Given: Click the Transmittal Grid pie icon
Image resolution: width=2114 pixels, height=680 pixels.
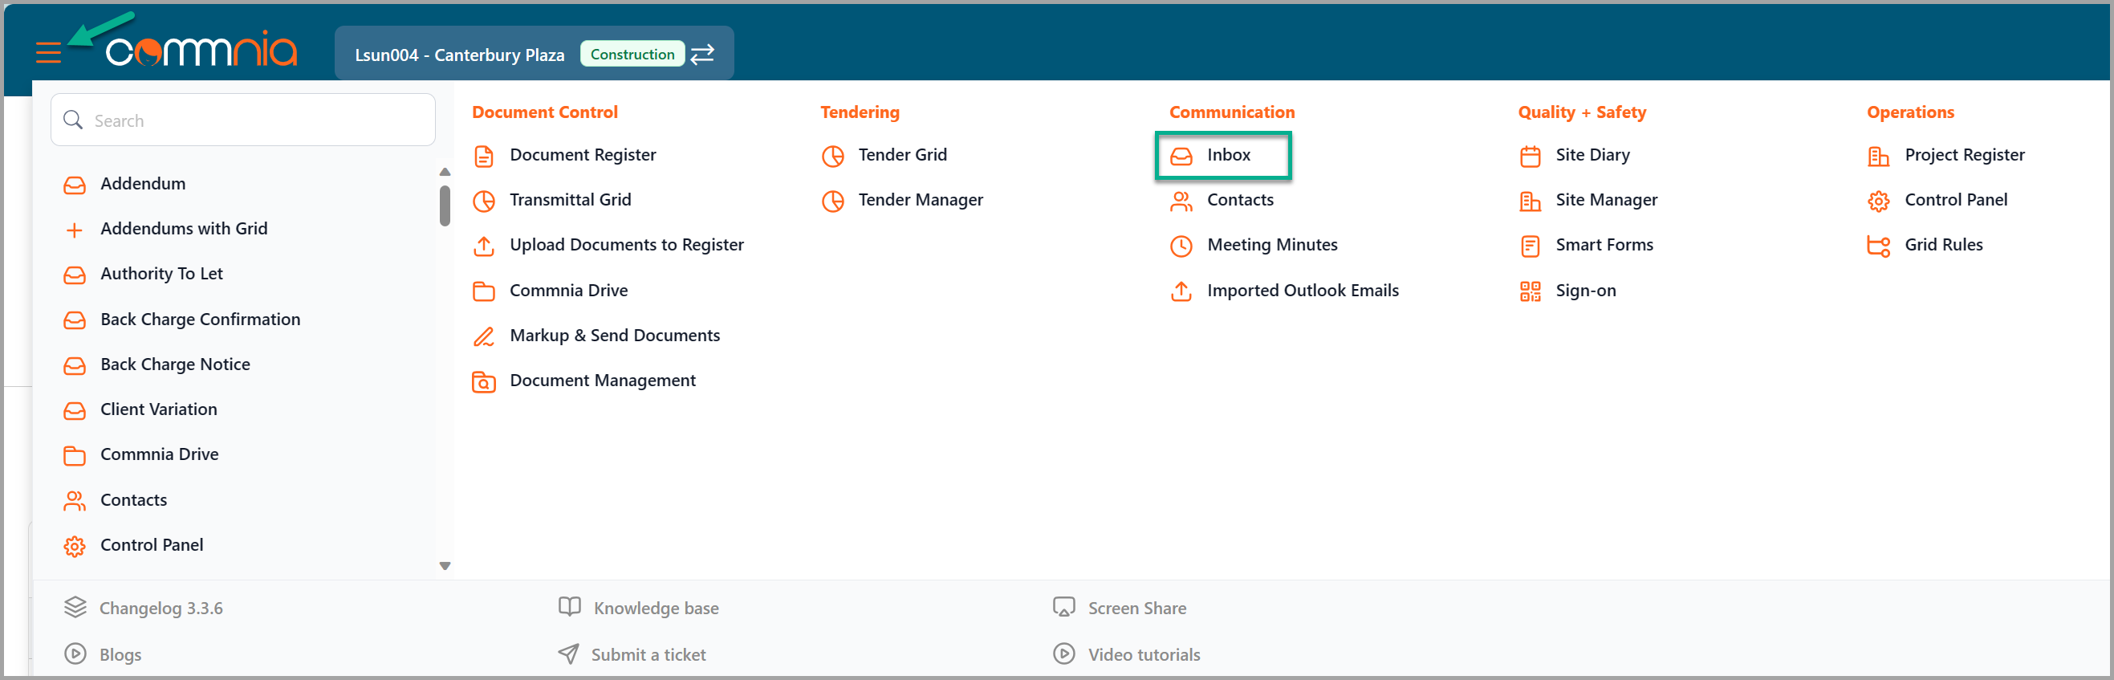Looking at the screenshot, I should (x=484, y=202).
